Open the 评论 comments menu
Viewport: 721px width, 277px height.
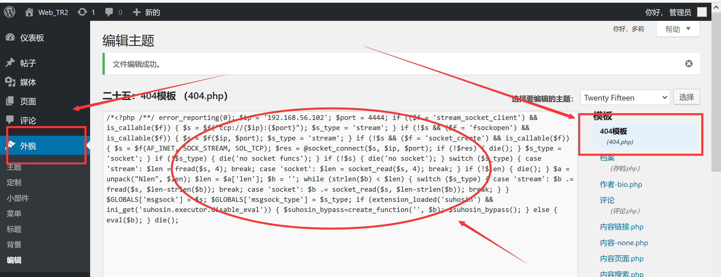point(45,120)
